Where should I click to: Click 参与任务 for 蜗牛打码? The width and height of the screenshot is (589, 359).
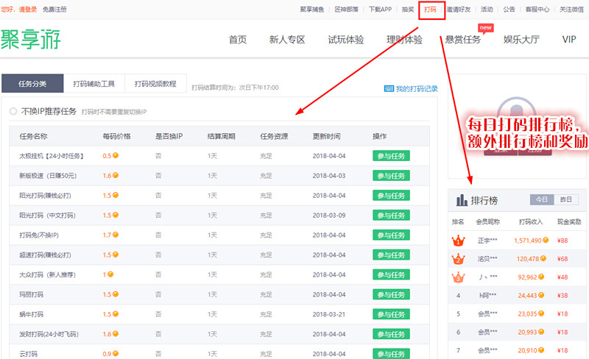(x=391, y=314)
